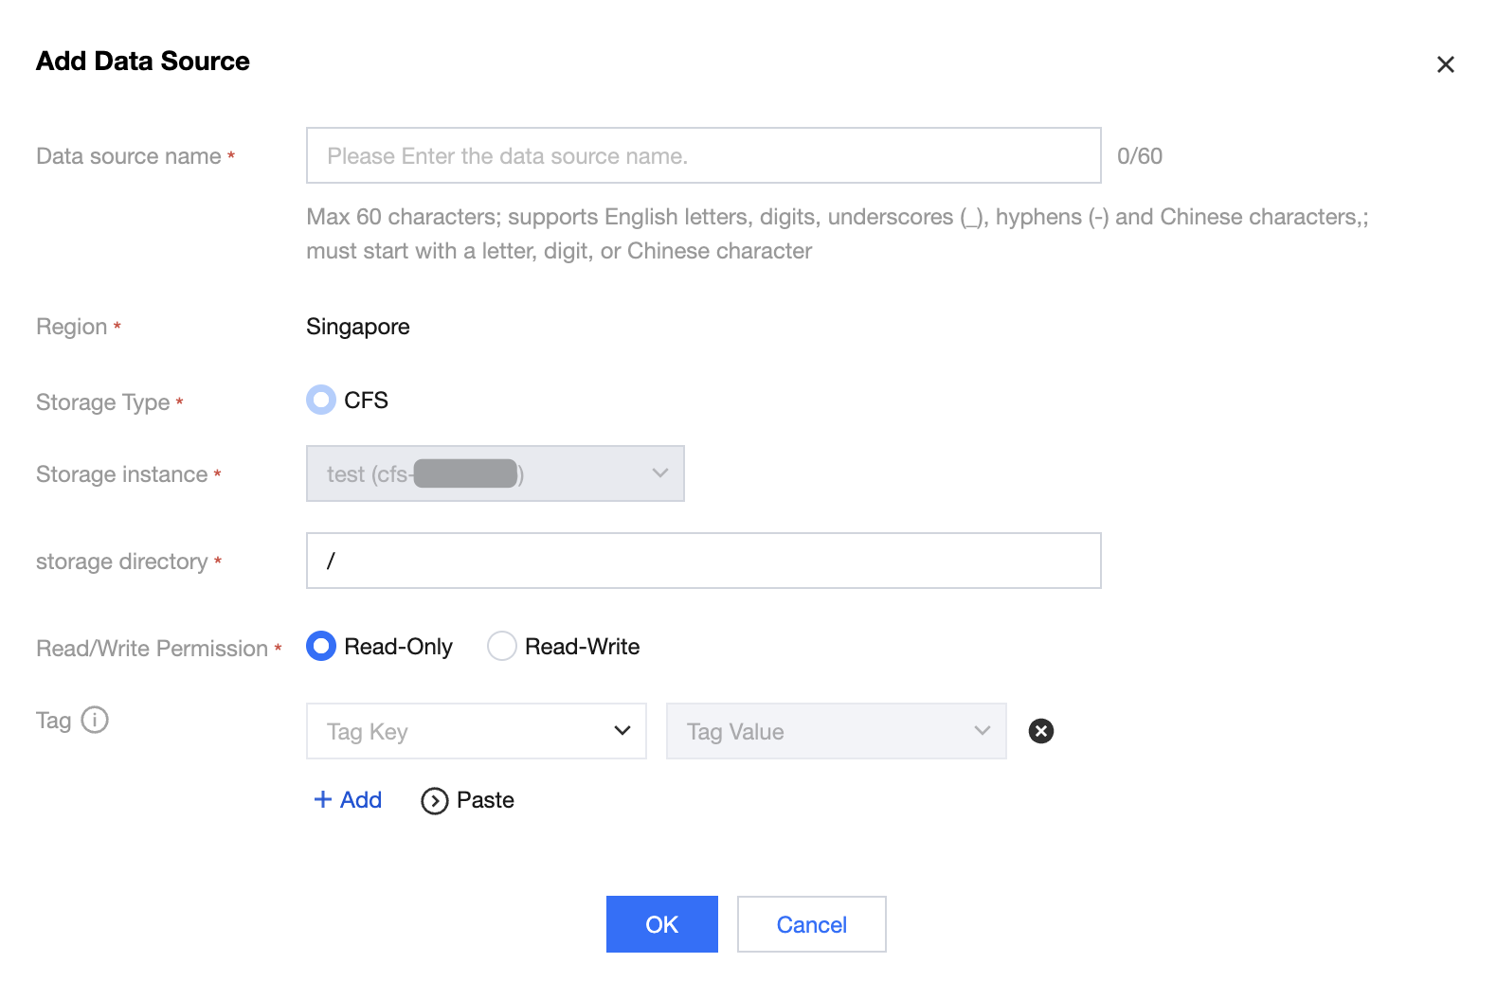Click the storage directory input field
Image resolution: width=1497 pixels, height=981 pixels.
703,561
